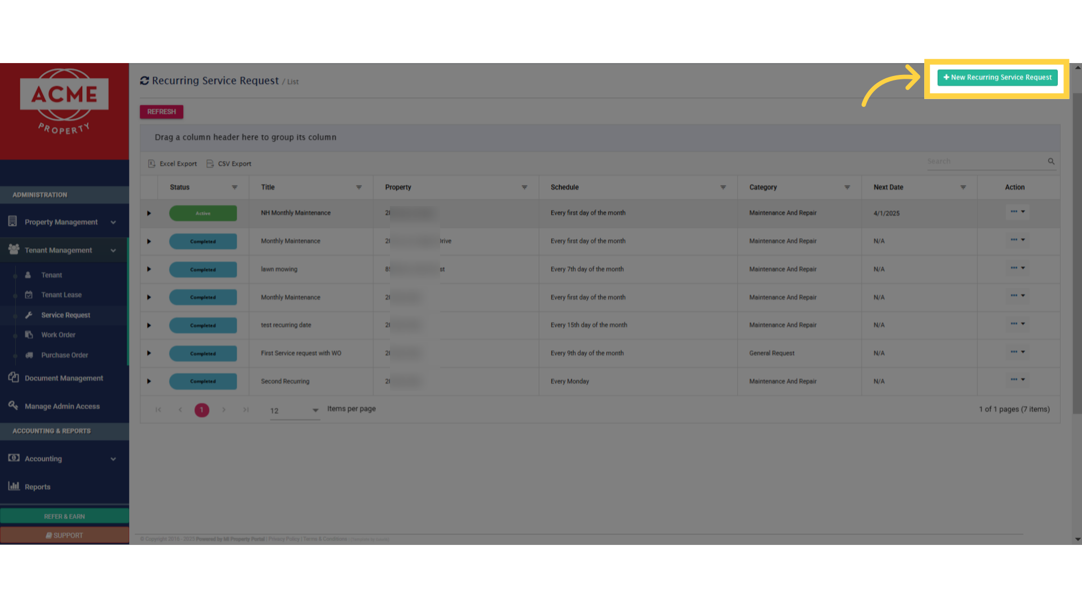Open Purchase Order submenu item
The image size is (1082, 608).
coord(64,355)
